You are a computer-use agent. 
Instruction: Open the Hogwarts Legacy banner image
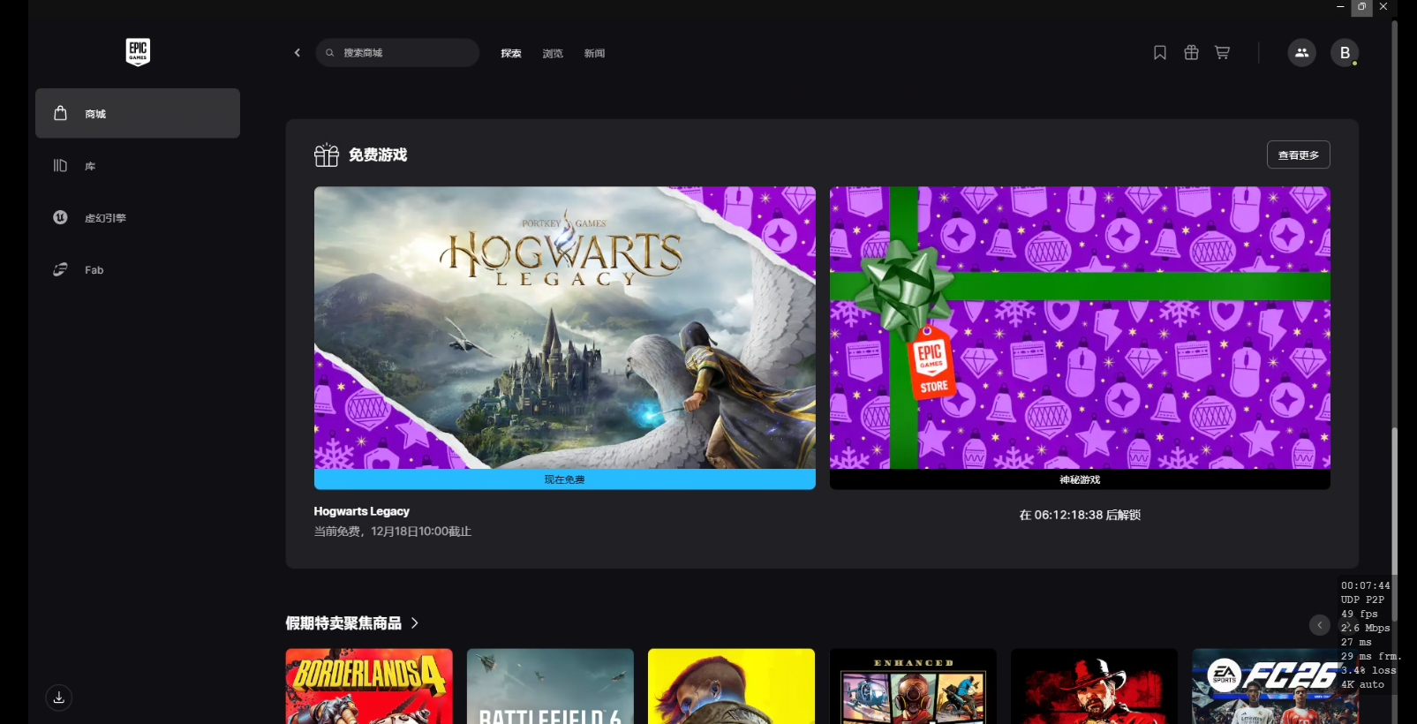(565, 328)
